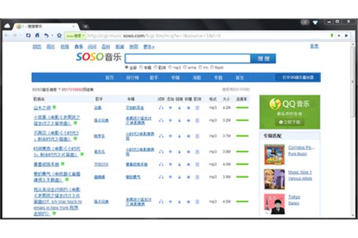Open the Tokyo album link
This screenshot has height=238, width=358.
294,197
